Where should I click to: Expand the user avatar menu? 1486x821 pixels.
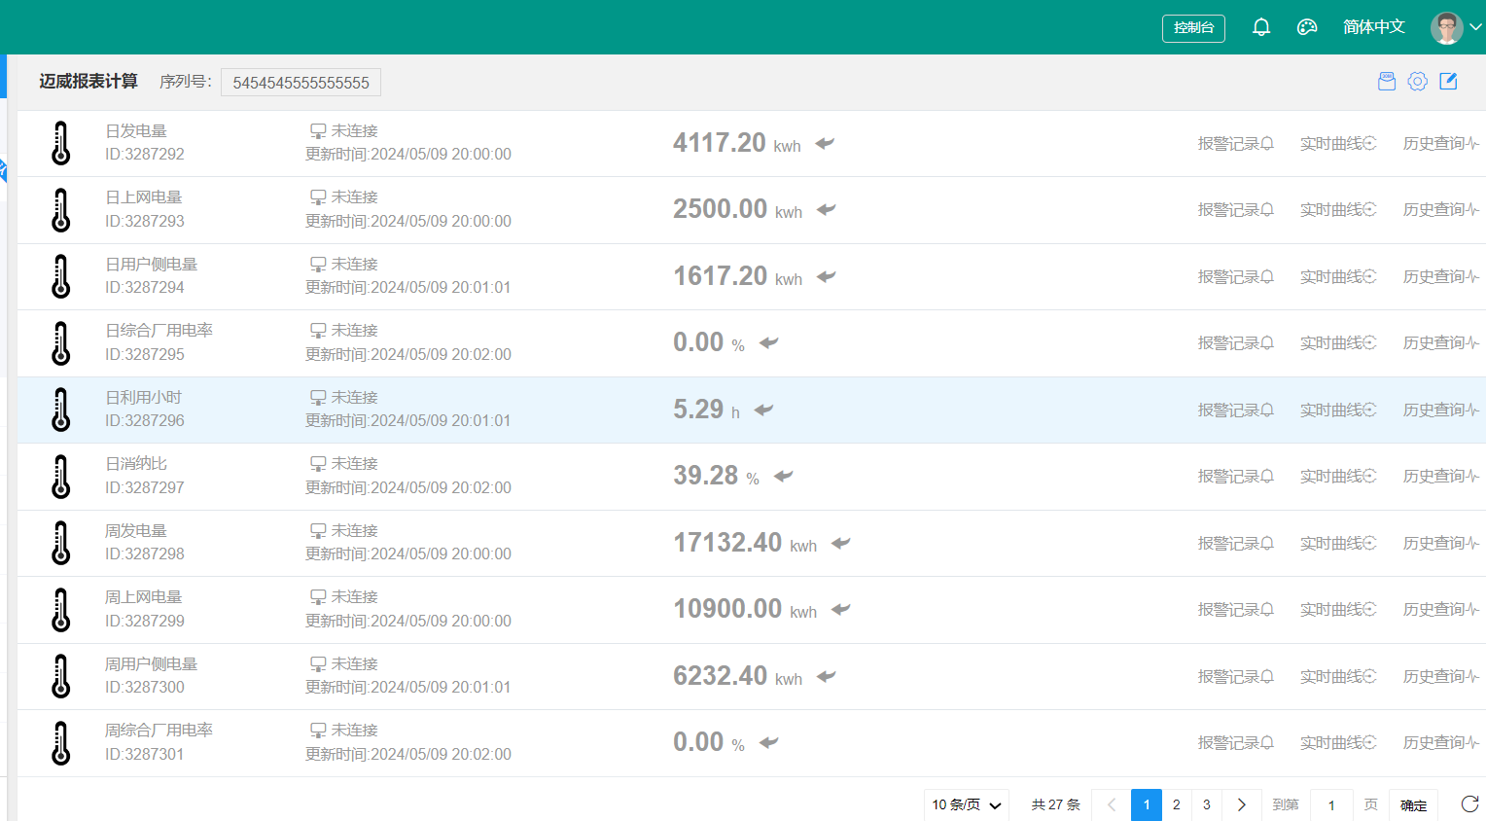1455,27
